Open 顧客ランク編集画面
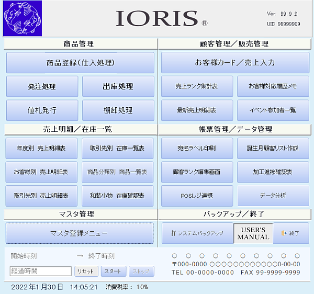 197,172
